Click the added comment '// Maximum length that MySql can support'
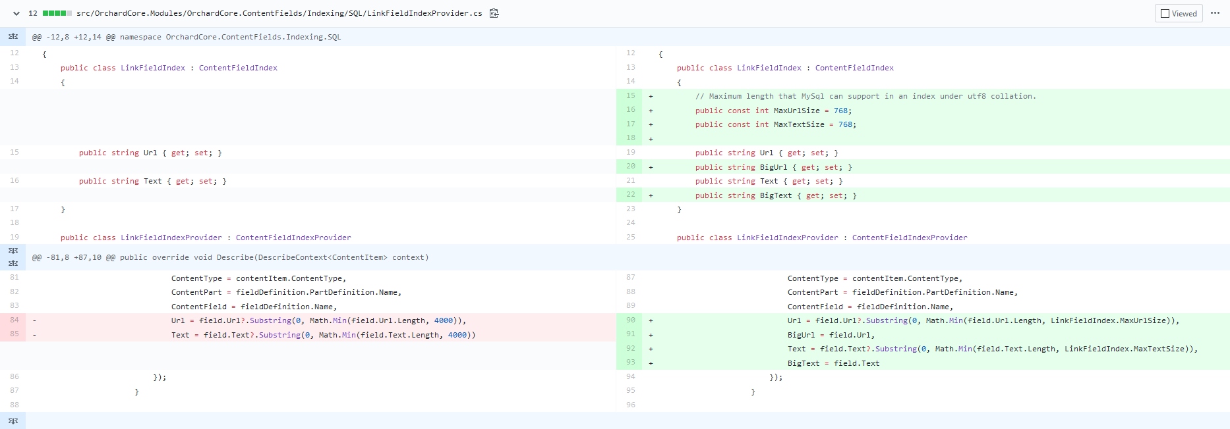This screenshot has width=1230, height=429. coord(865,96)
